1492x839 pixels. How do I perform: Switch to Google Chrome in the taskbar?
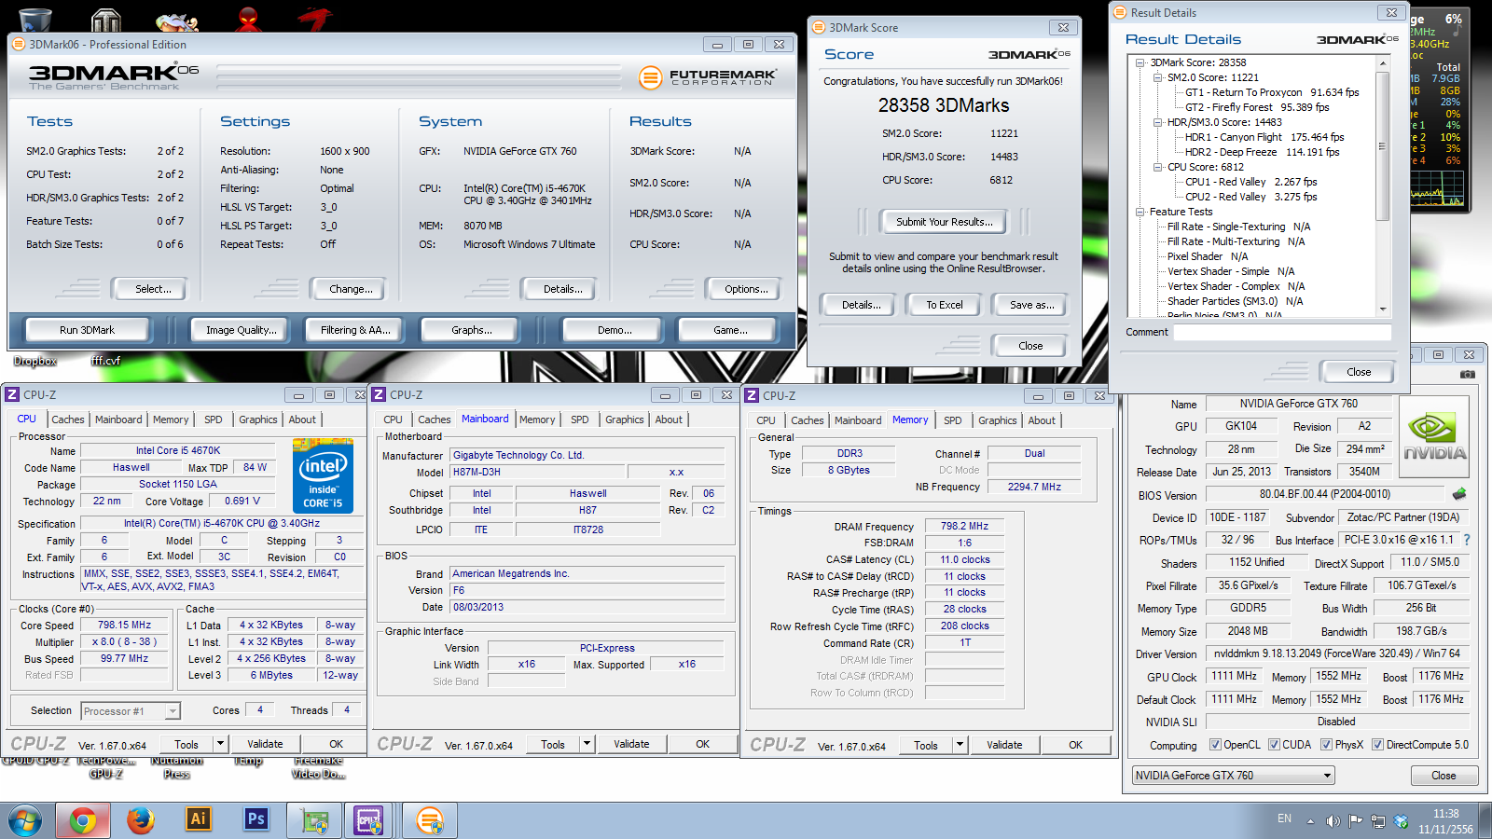coord(83,820)
